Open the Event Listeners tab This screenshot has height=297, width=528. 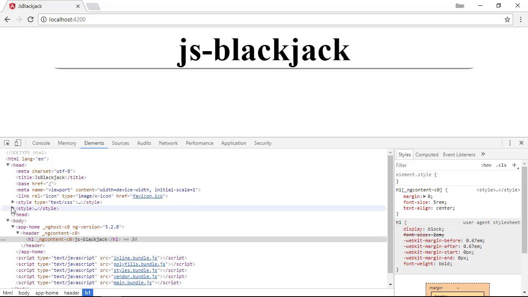click(459, 154)
